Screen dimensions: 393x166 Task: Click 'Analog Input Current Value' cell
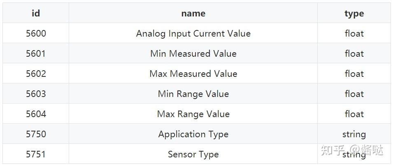[x=193, y=33]
